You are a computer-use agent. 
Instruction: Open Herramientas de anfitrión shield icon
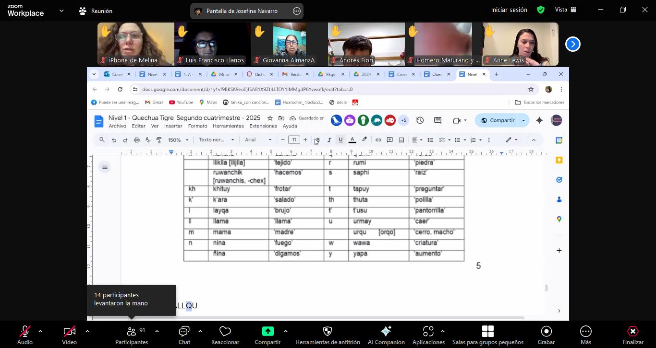tap(328, 332)
